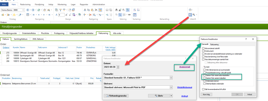Screen dimensions: 268x101
Task: Select order 267 Cykelogen AB row
Action: (x=58, y=58)
